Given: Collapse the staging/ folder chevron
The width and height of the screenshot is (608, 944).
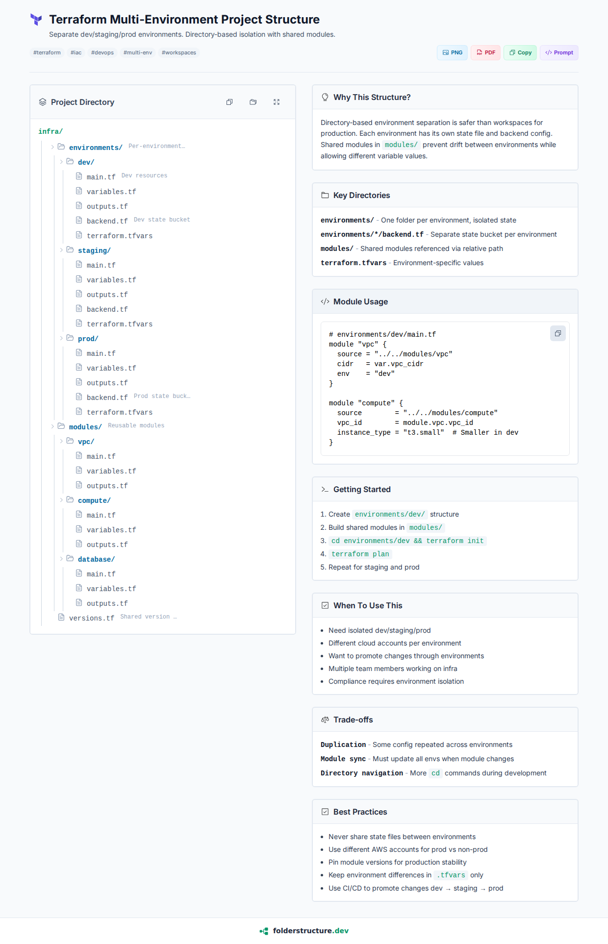Looking at the screenshot, I should pyautogui.click(x=61, y=250).
